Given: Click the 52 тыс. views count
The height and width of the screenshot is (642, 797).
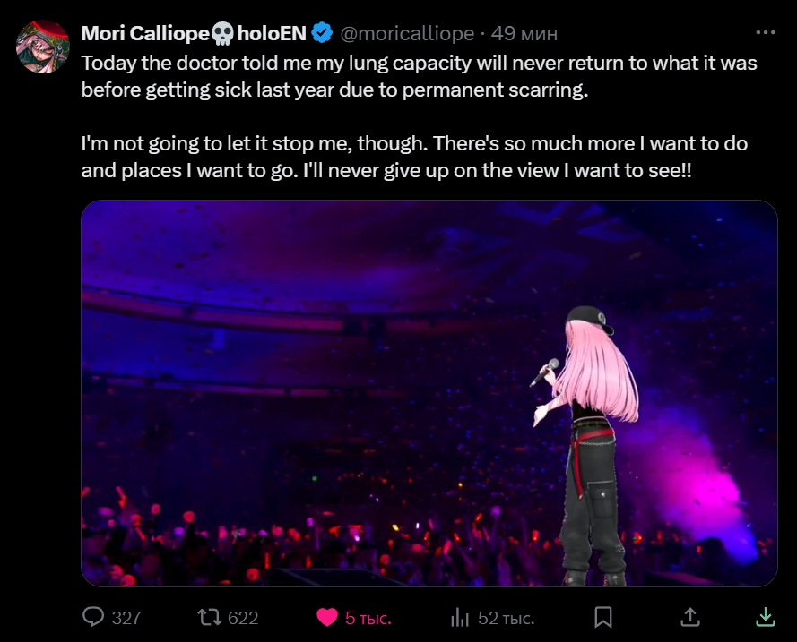Looking at the screenshot, I should 507,618.
